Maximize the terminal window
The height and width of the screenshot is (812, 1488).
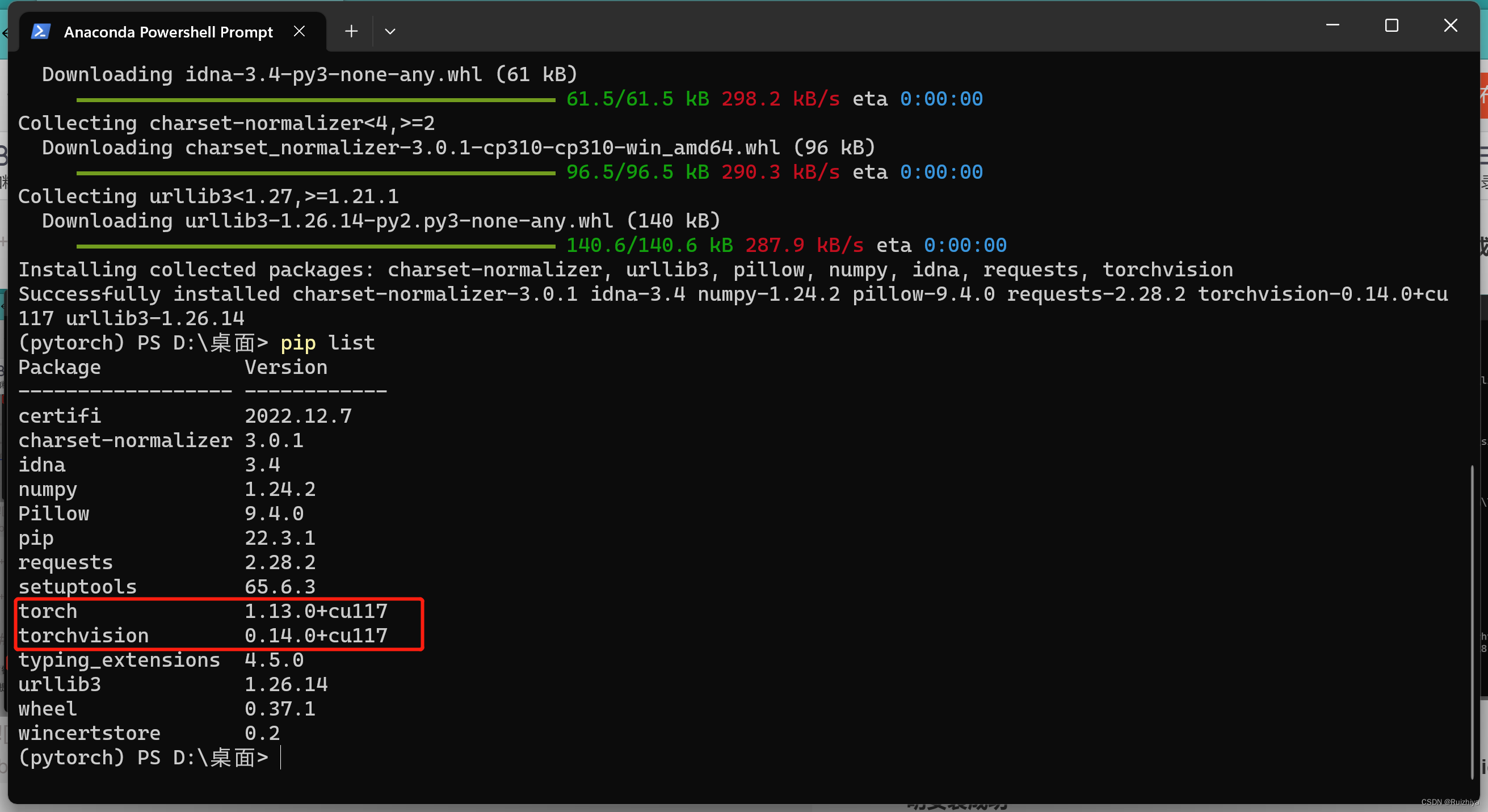point(1392,26)
